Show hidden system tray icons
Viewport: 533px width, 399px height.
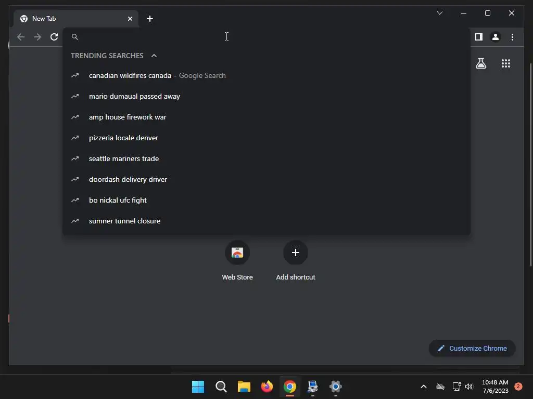tap(424, 387)
